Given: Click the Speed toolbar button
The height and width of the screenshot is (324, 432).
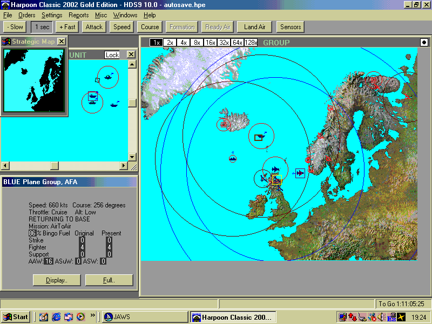Looking at the screenshot, I should (x=122, y=27).
